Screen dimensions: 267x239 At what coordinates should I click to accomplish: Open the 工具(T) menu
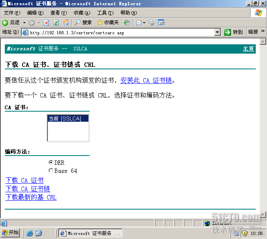coord(105,13)
